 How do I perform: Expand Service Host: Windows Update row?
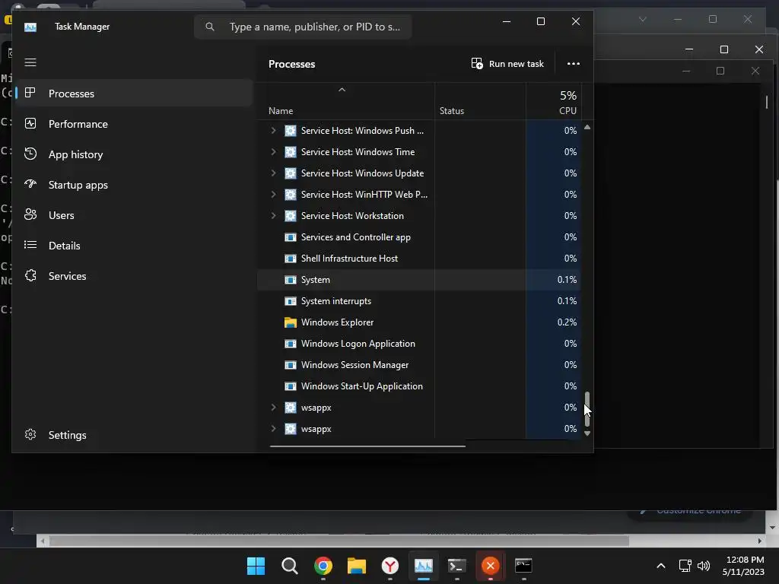click(273, 173)
